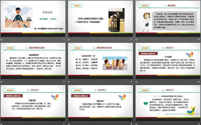201x125 pixels.
Task: Click the animation star icon under slide 8
Action: pos(69,124)
